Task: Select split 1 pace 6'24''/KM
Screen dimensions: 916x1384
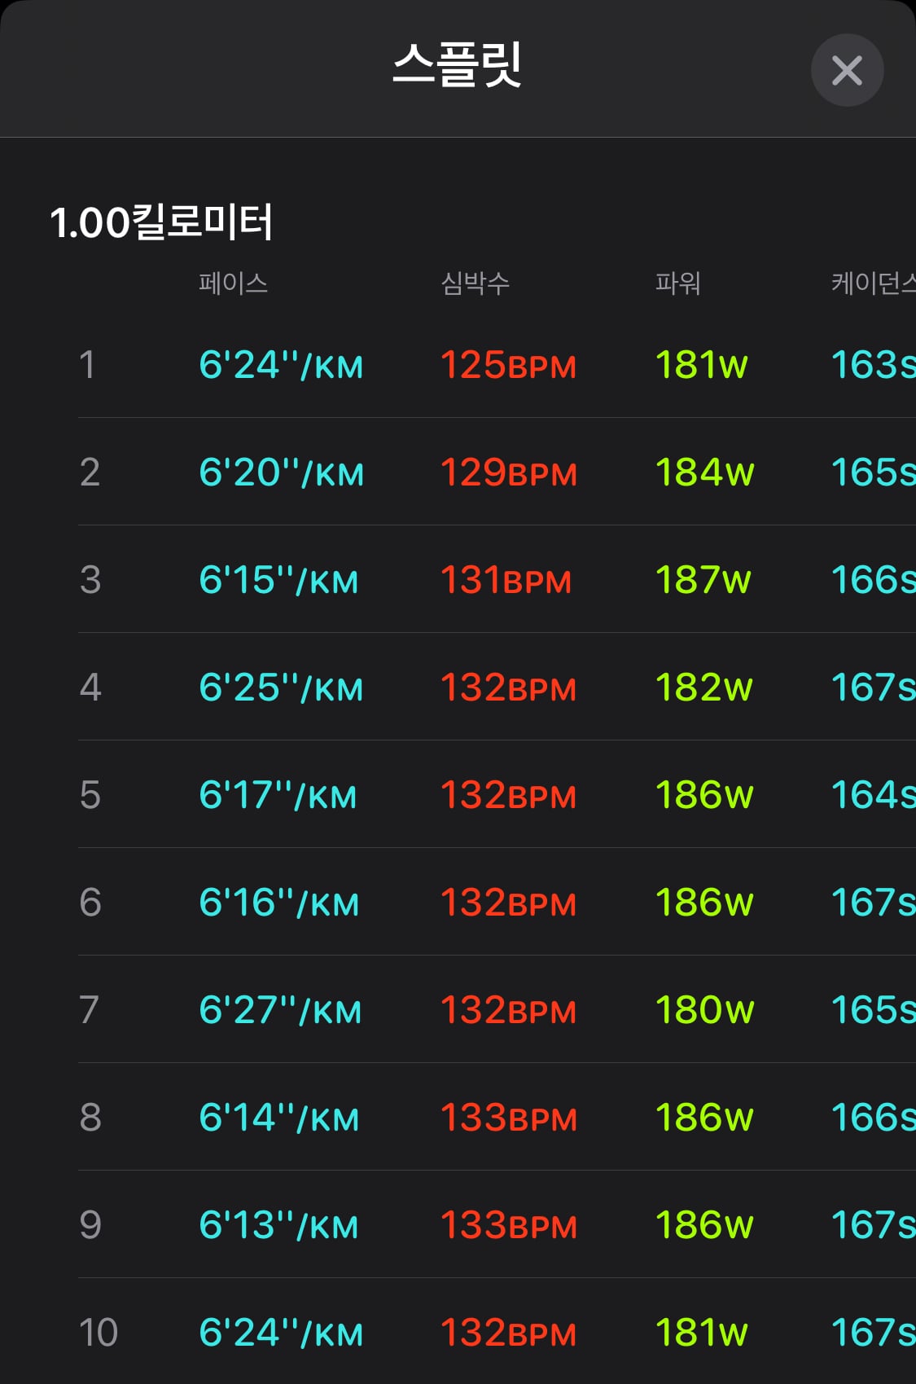Action: tap(281, 365)
